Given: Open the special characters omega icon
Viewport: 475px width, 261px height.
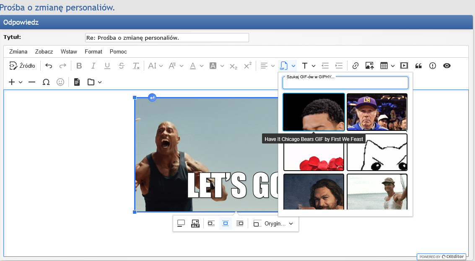Looking at the screenshot, I should [x=46, y=82].
